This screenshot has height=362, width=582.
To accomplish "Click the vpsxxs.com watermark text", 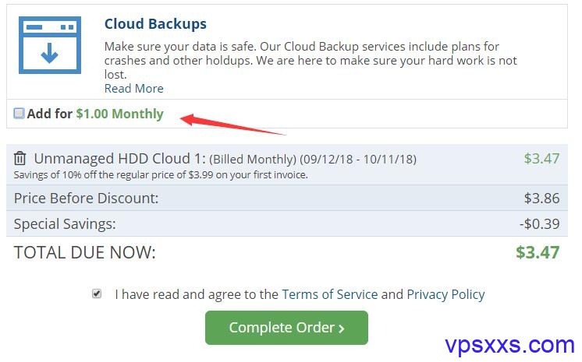I will [509, 346].
